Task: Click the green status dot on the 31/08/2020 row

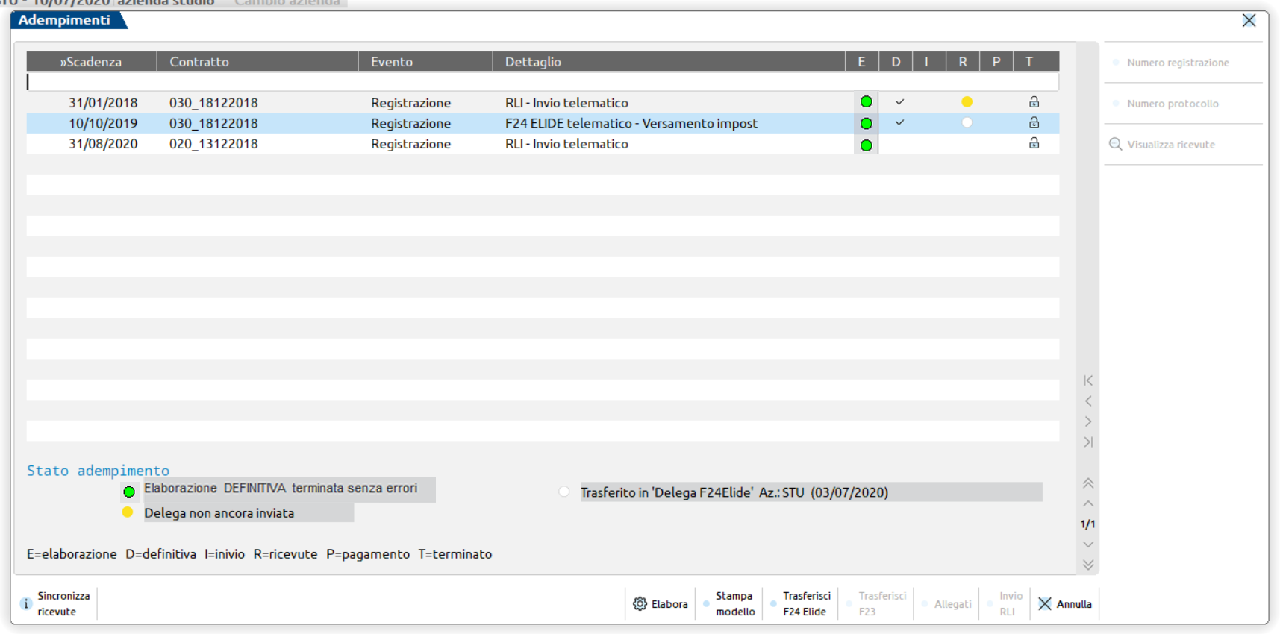Action: click(x=866, y=145)
